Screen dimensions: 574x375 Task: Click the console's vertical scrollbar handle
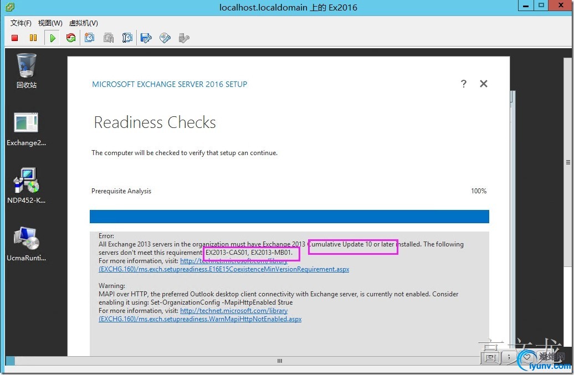coord(568,162)
